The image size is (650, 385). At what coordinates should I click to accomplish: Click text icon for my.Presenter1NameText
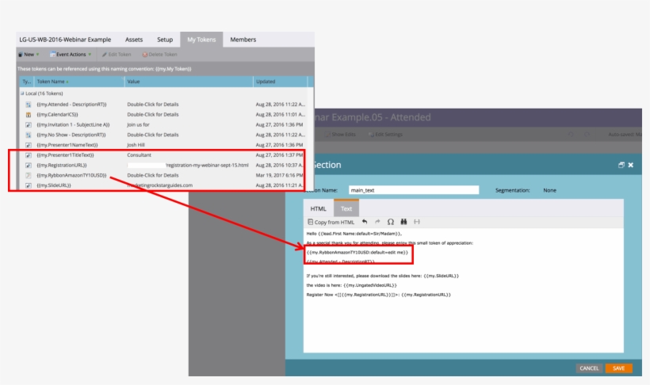(x=29, y=145)
